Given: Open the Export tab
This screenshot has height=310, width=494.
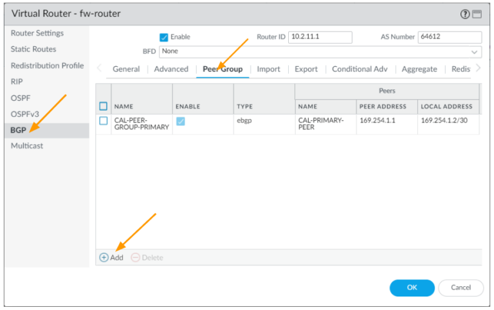Looking at the screenshot, I should [306, 69].
